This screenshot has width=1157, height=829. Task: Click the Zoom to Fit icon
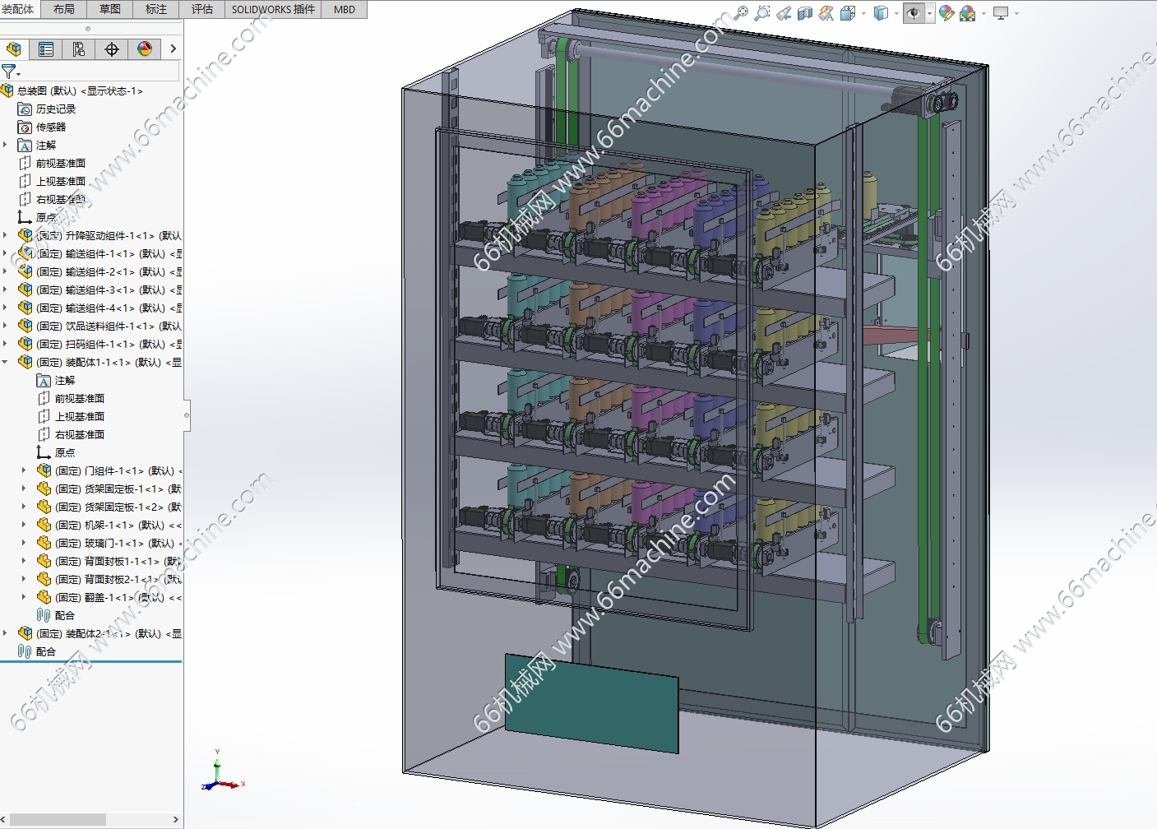point(741,12)
